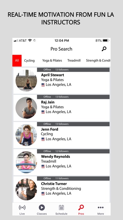Select the Pros search icon
The height and width of the screenshot is (220, 123).
81,207
